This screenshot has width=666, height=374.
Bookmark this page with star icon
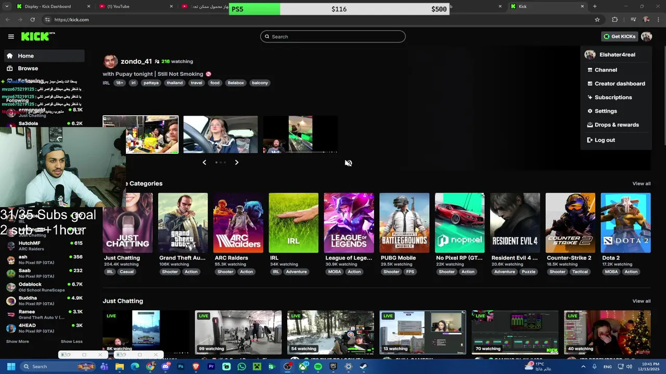pos(597,19)
